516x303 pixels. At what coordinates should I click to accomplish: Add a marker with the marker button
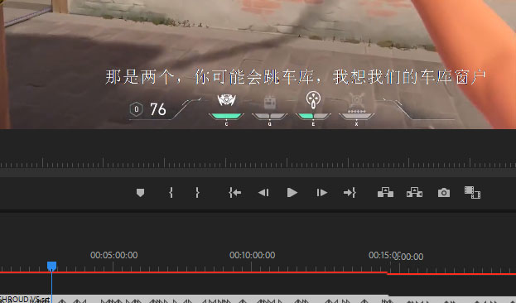(140, 192)
